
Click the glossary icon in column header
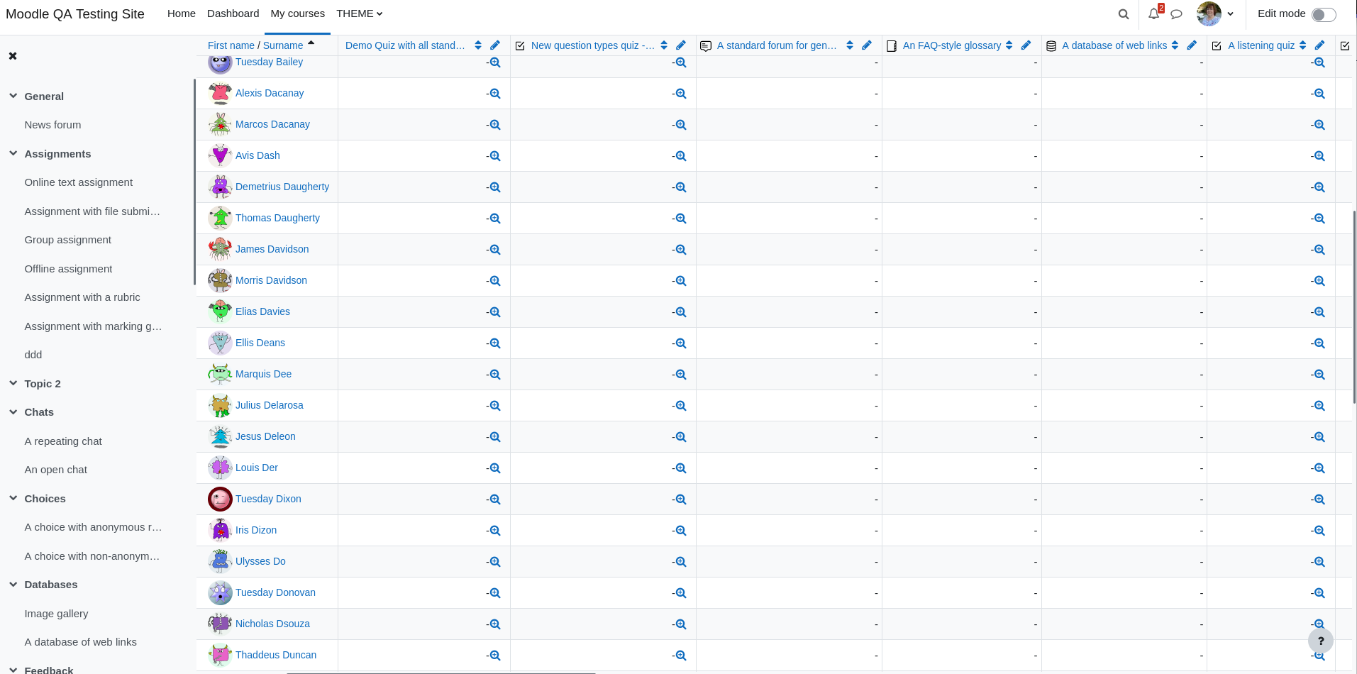point(892,46)
